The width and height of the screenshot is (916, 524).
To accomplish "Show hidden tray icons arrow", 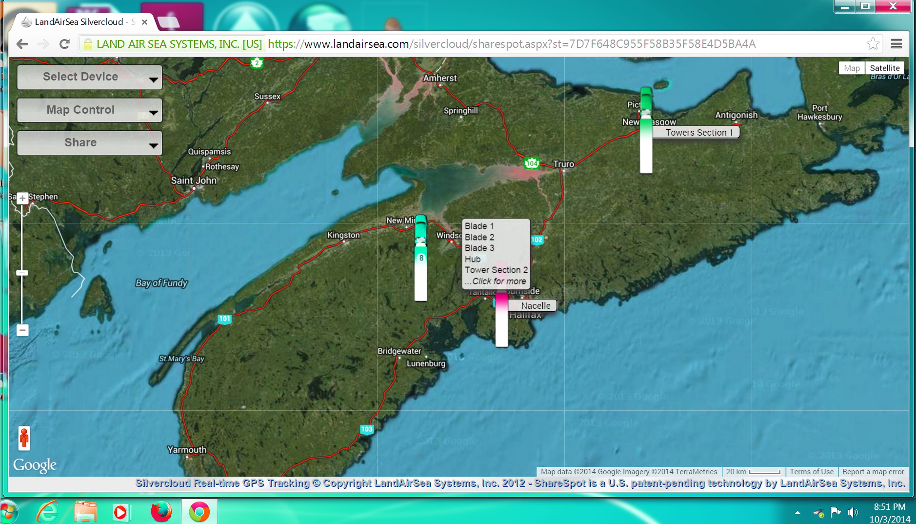I will [797, 512].
